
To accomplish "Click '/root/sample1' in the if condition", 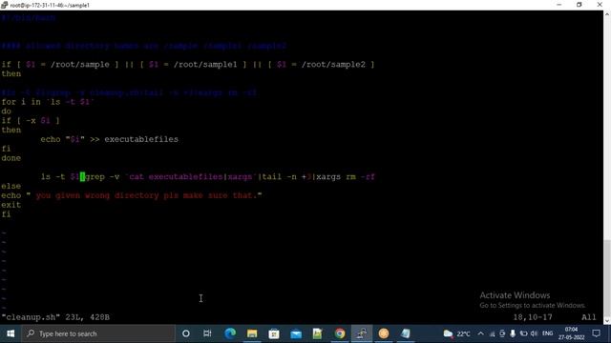I will (x=205, y=65).
